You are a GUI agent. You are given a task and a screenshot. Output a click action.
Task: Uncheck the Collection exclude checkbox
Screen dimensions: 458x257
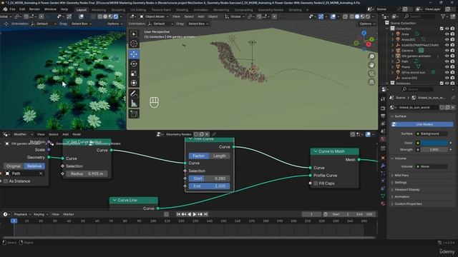(442, 29)
